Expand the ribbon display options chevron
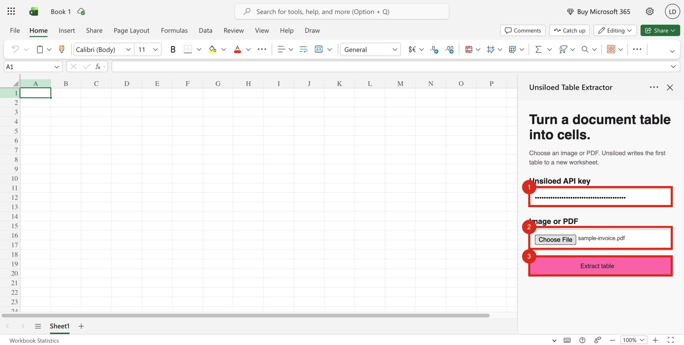 [672, 51]
